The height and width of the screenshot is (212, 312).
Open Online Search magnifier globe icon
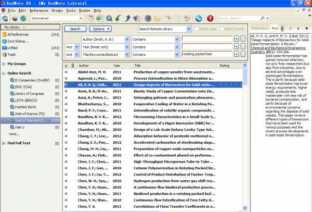pos(109,18)
